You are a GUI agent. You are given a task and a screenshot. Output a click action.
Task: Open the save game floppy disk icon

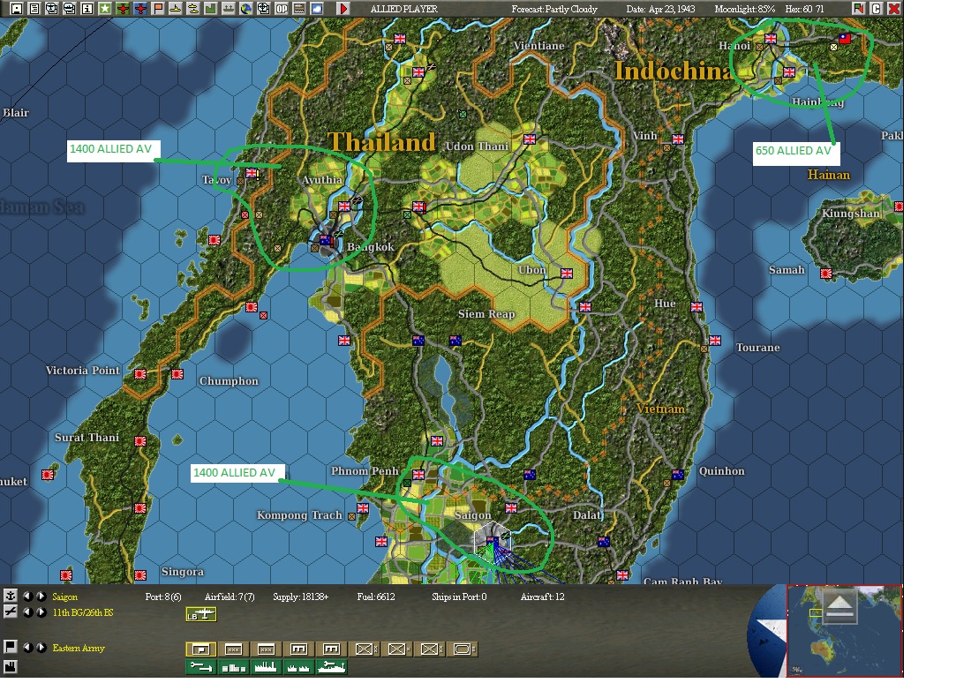tap(17, 9)
